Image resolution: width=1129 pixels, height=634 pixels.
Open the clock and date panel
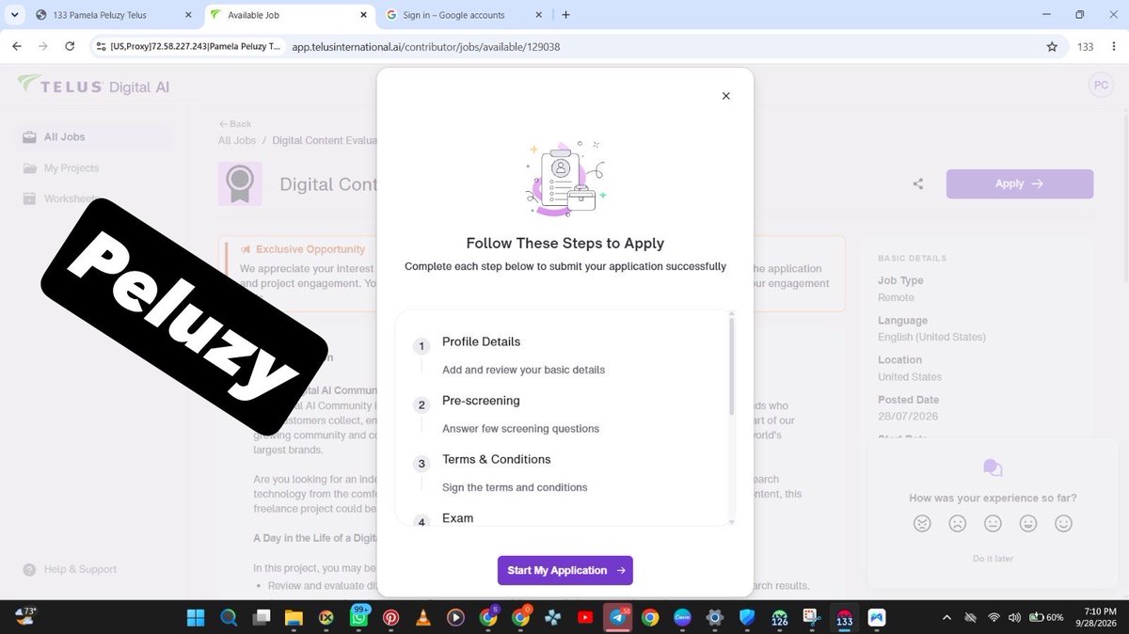coord(1098,618)
